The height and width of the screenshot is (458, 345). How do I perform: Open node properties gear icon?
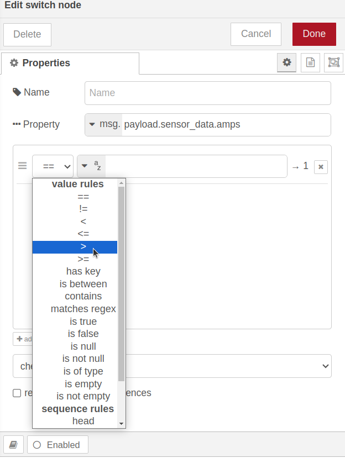(286, 62)
